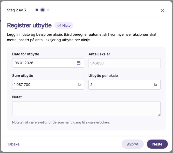Jump to the first step dot

point(37,10)
